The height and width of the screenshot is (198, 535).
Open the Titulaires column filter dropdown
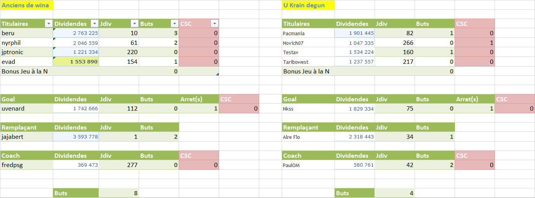[x=49, y=24]
